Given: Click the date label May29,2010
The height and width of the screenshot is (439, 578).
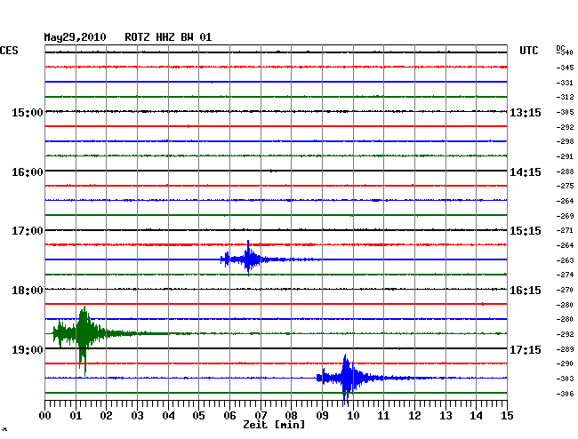Looking at the screenshot, I should [75, 37].
